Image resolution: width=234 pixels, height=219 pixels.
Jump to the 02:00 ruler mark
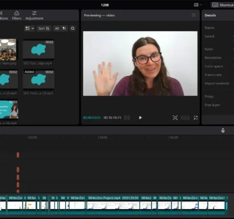[x=32, y=137]
